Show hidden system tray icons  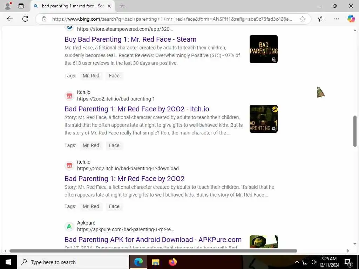[297, 262]
